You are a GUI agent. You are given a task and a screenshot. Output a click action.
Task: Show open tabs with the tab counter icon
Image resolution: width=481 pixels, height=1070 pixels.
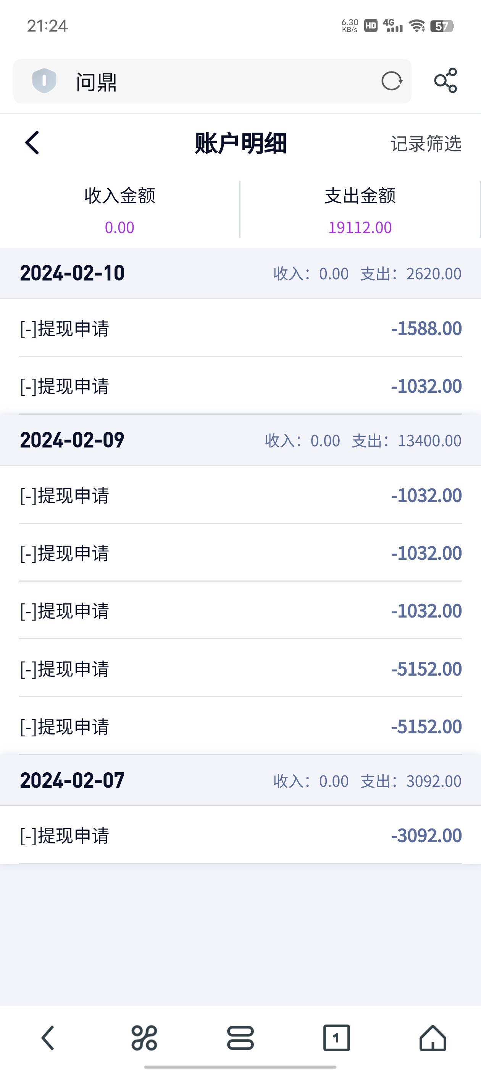tap(336, 1038)
